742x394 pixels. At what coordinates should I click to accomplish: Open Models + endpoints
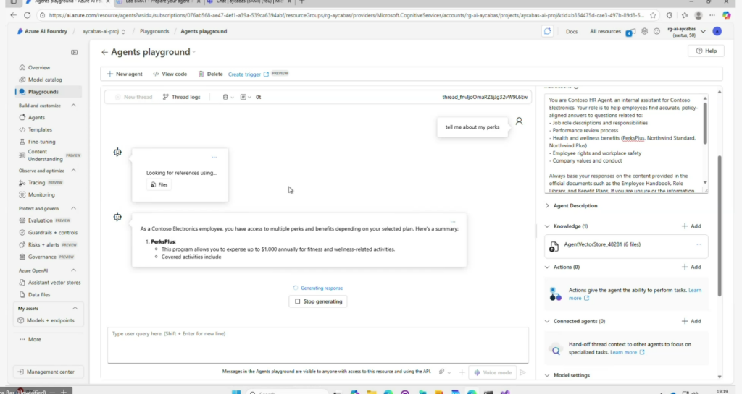(50, 320)
